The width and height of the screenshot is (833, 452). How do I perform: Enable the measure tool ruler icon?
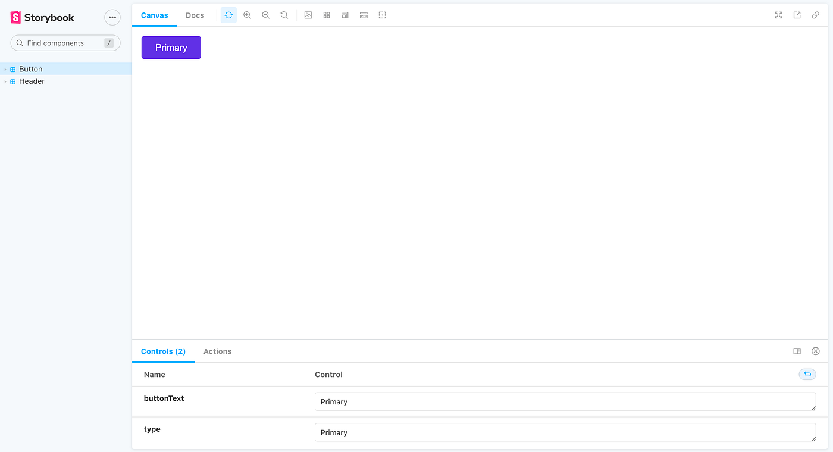point(364,15)
